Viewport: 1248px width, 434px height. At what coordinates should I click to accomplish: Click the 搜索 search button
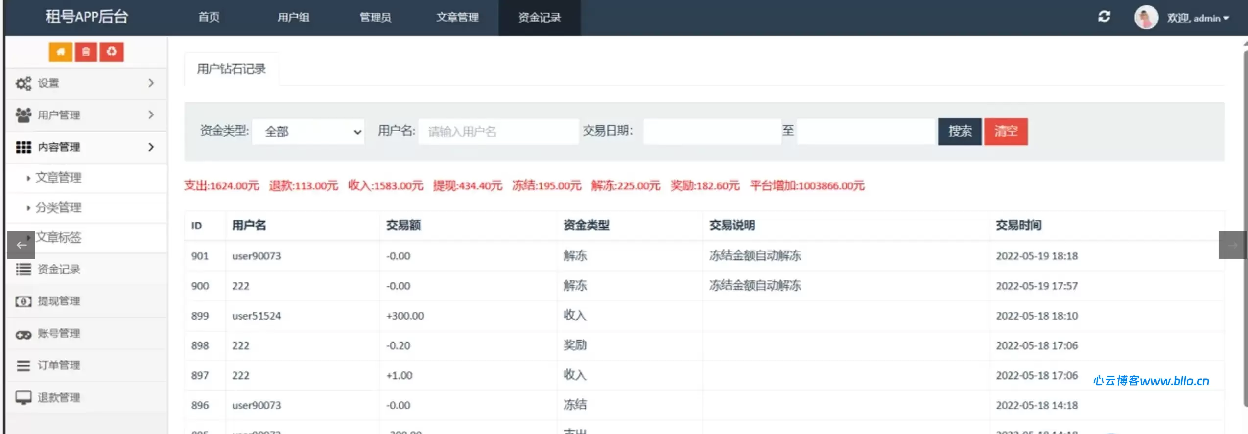pos(959,132)
